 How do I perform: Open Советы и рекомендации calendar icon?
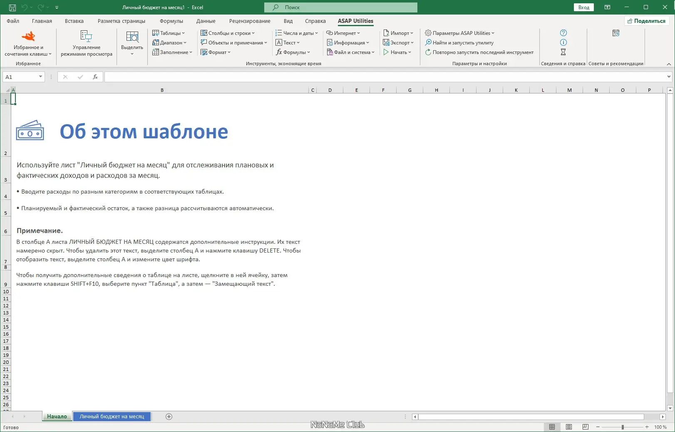615,33
